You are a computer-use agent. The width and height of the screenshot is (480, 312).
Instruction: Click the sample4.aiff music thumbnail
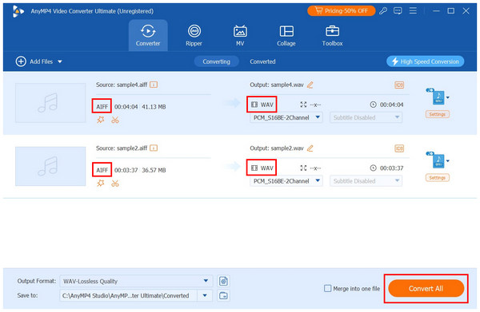point(50,103)
